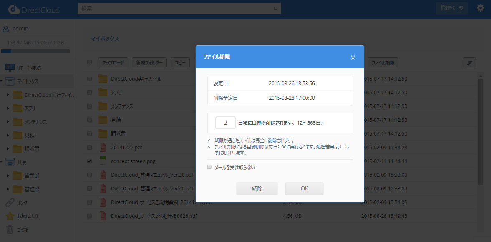Click the search magnifier icon
The height and width of the screenshot is (242, 491).
pos(276,9)
